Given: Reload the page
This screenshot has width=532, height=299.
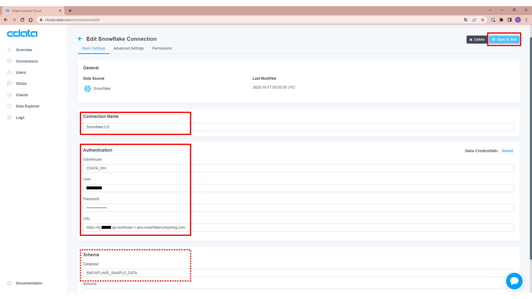Looking at the screenshot, I should pos(22,20).
